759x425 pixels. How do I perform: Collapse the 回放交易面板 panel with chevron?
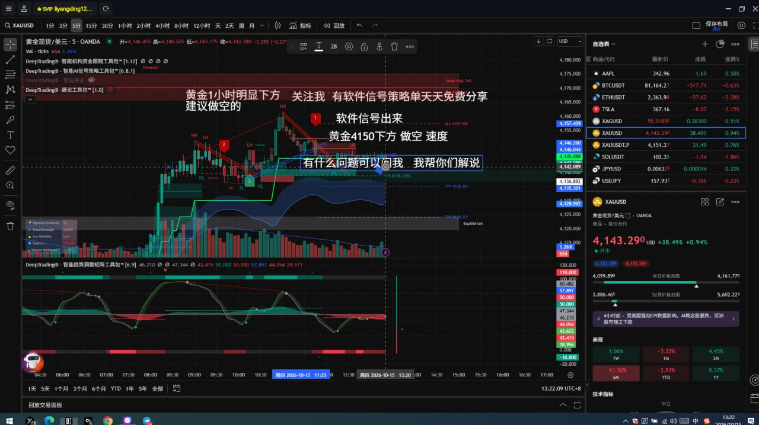[x=563, y=405]
